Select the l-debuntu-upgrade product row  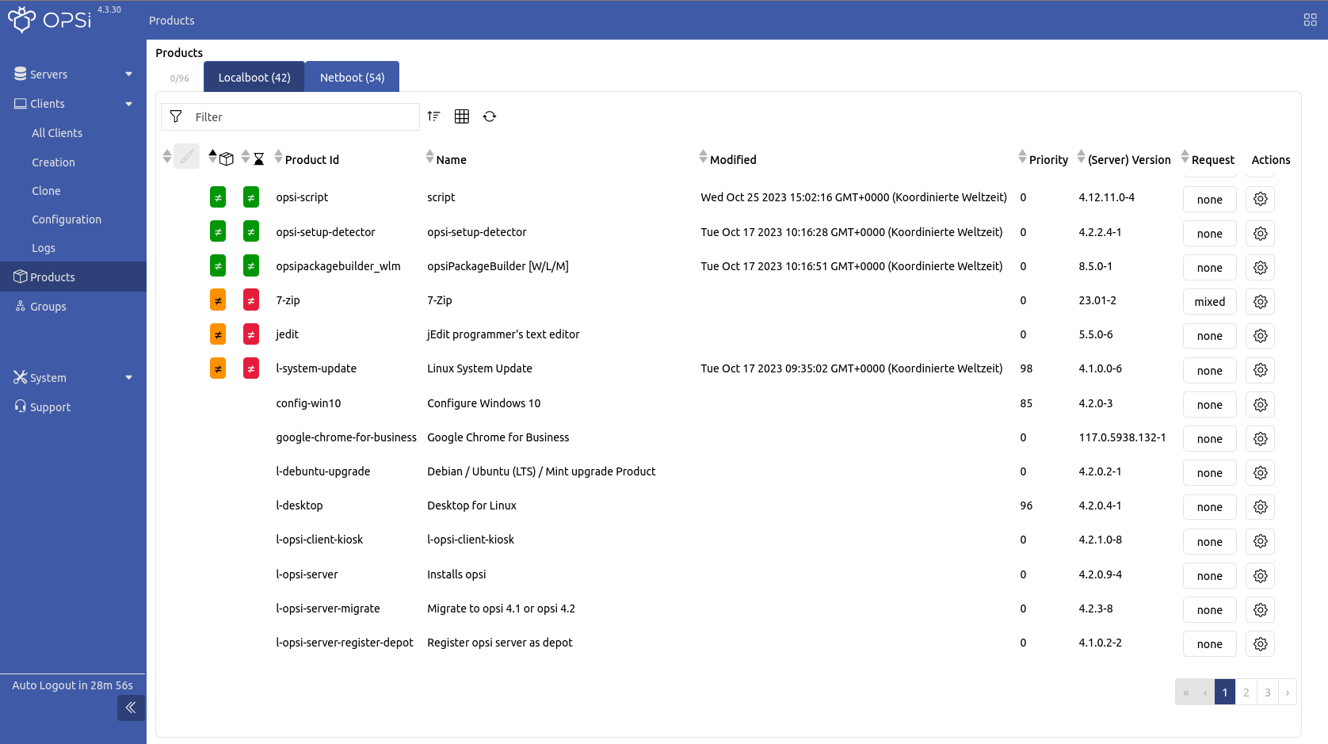click(729, 471)
